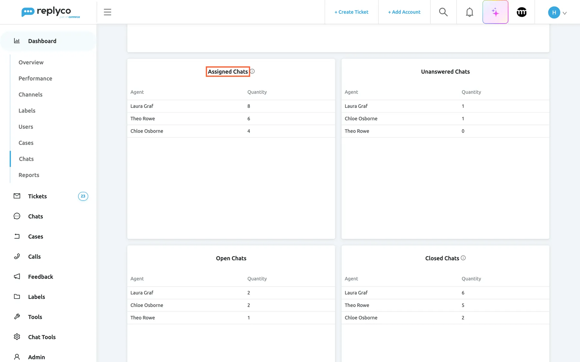The height and width of the screenshot is (362, 580).
Task: Click the replyco logo
Action: [x=51, y=12]
